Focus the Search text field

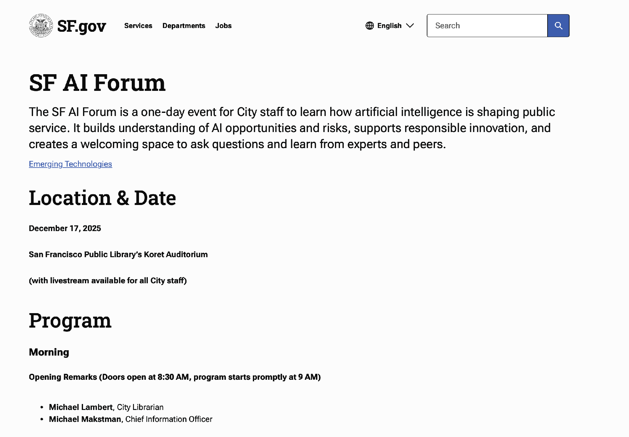487,26
